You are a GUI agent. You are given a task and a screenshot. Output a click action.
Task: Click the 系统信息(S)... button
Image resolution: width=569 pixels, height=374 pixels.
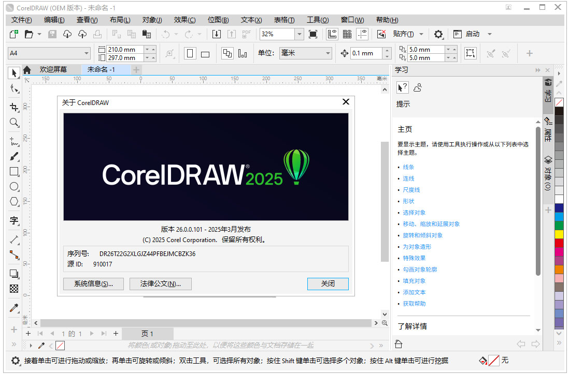pos(94,284)
